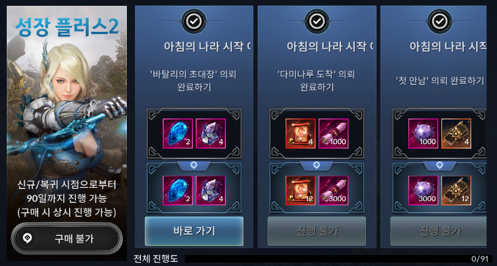Toggle the checkmark on the '첫 만남' card
Screen dimensions: 497x266
coord(440,21)
